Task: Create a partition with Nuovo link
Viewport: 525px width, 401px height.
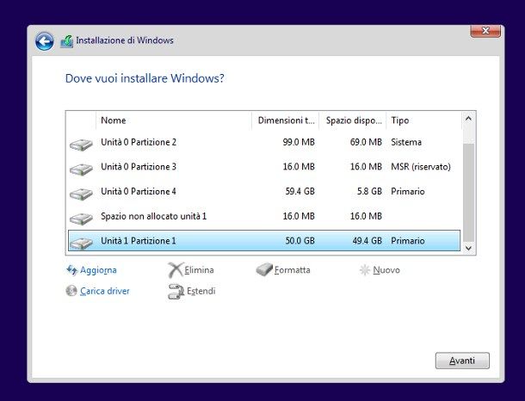Action: point(386,270)
